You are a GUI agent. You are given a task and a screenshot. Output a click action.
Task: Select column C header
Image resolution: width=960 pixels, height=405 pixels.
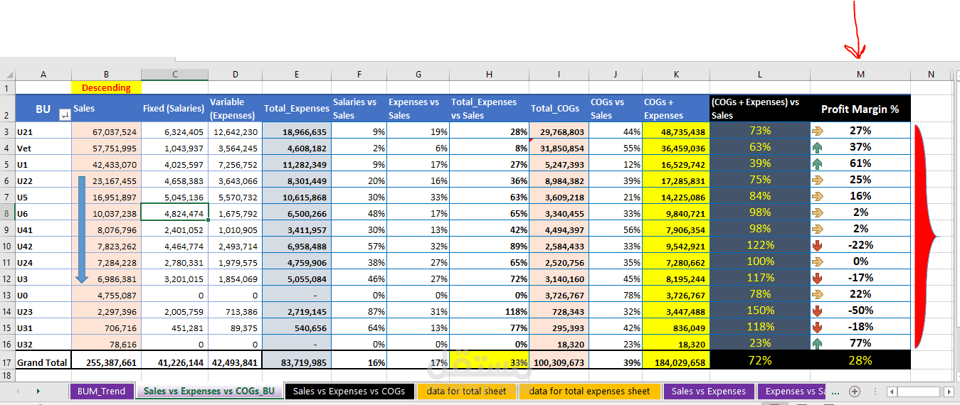(175, 75)
